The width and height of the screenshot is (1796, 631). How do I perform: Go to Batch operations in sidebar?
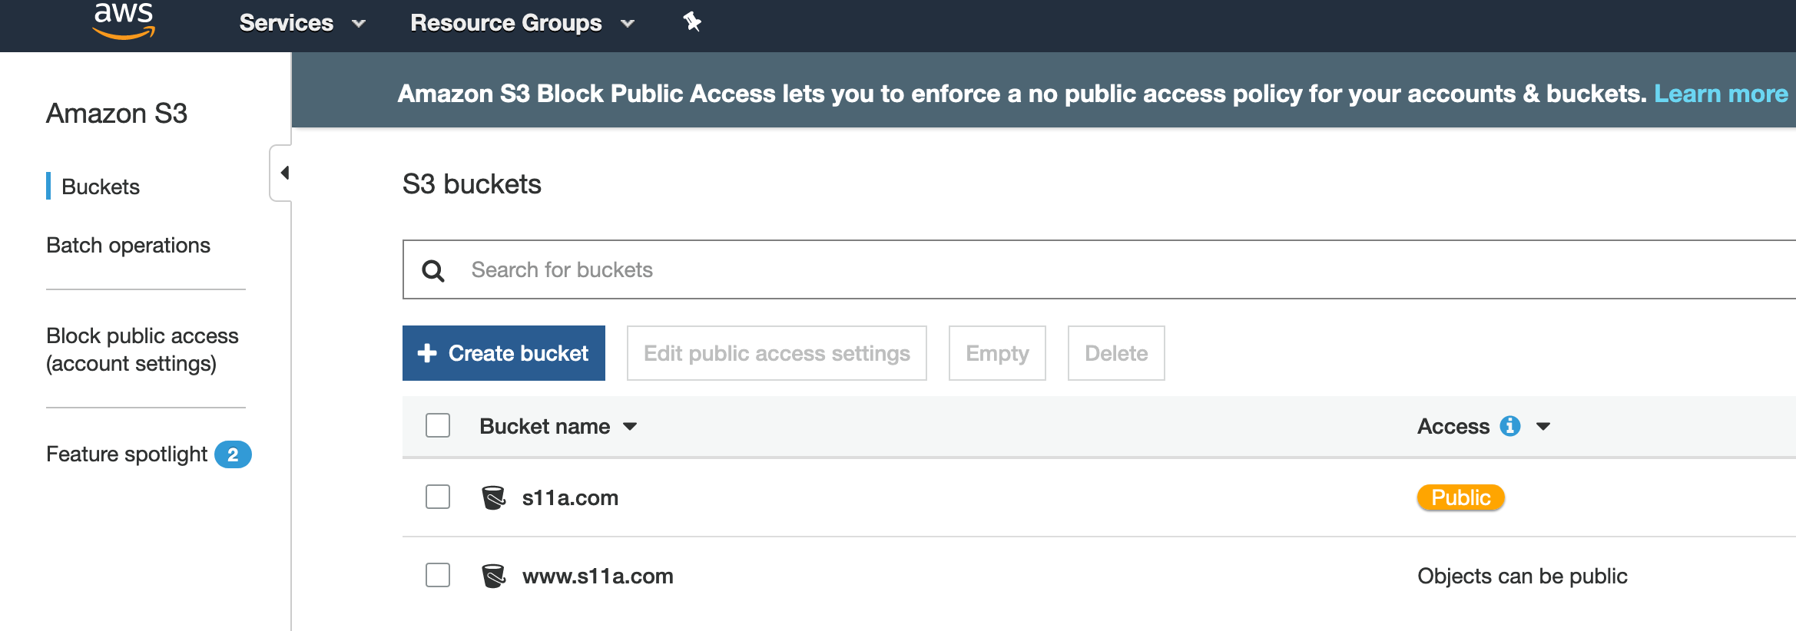pos(128,246)
